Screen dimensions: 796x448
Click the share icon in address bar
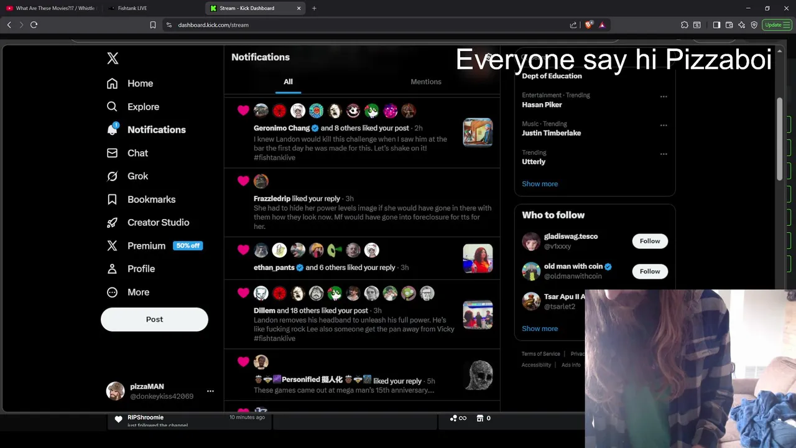[x=573, y=25]
